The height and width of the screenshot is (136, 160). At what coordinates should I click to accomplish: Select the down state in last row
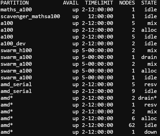tap(151, 132)
